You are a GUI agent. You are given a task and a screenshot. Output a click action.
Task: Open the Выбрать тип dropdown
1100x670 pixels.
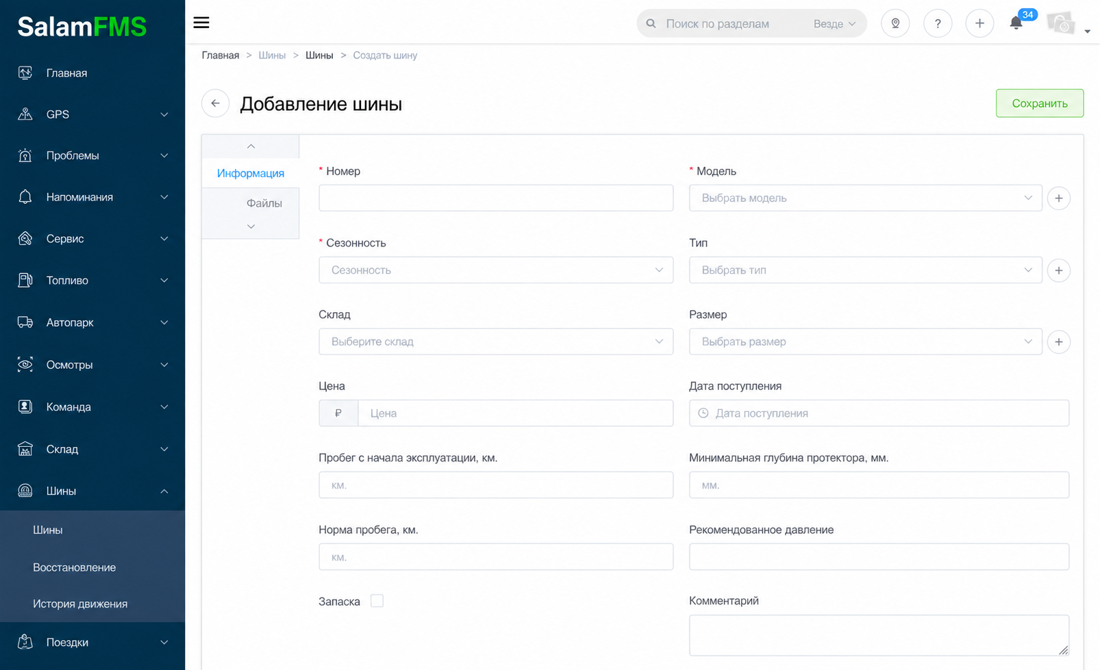[866, 270]
